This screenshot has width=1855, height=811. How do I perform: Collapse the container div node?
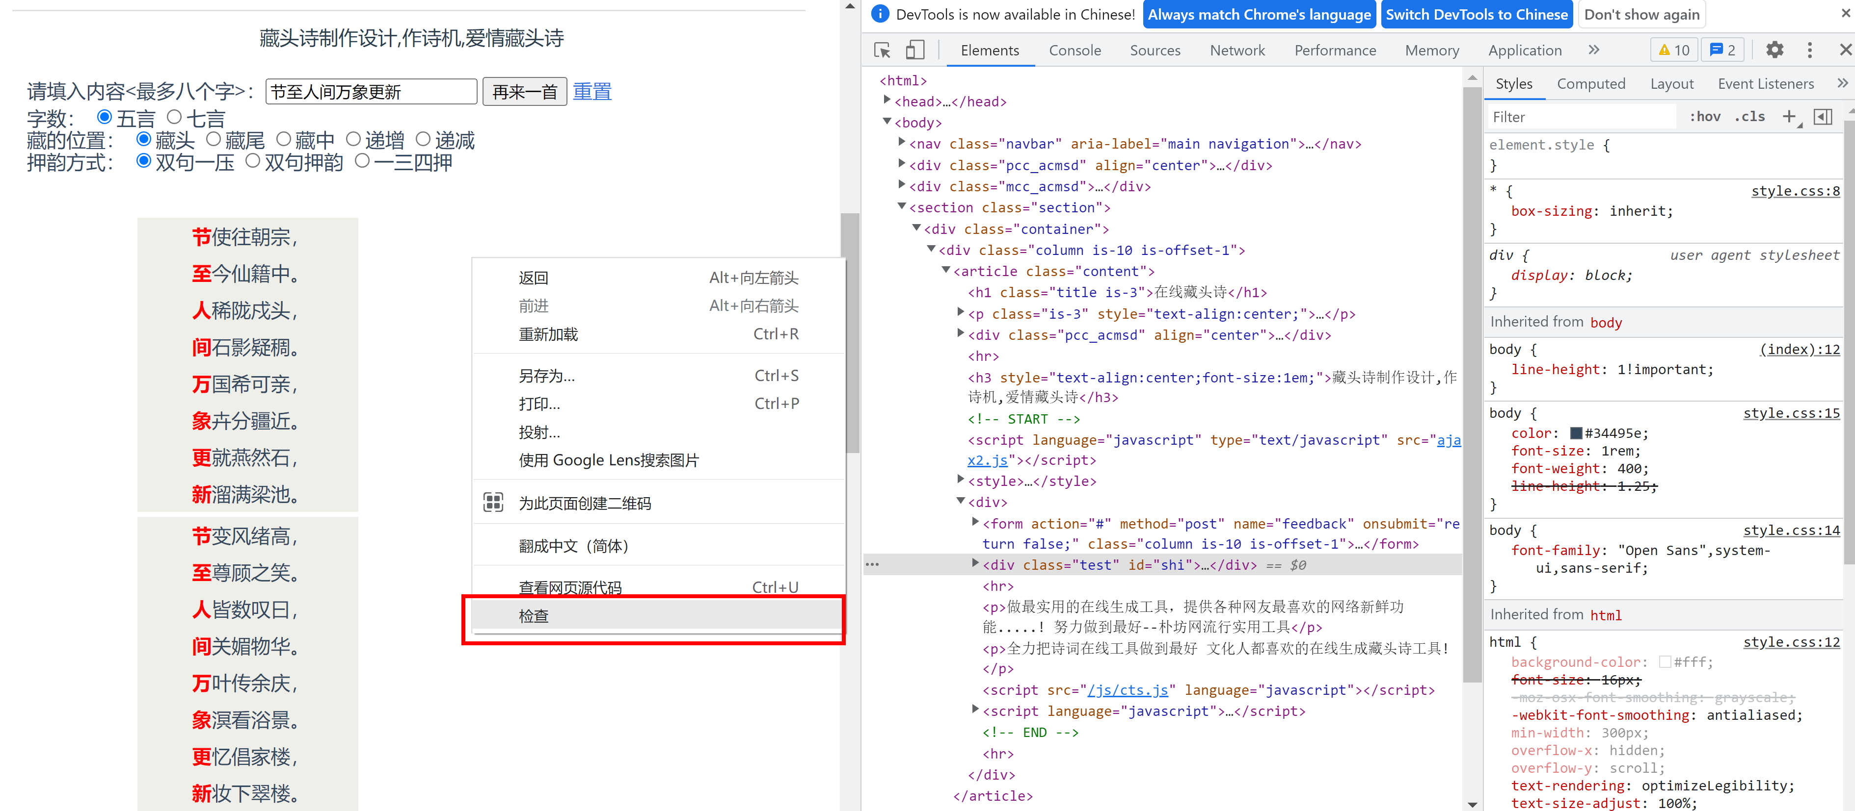pyautogui.click(x=916, y=228)
